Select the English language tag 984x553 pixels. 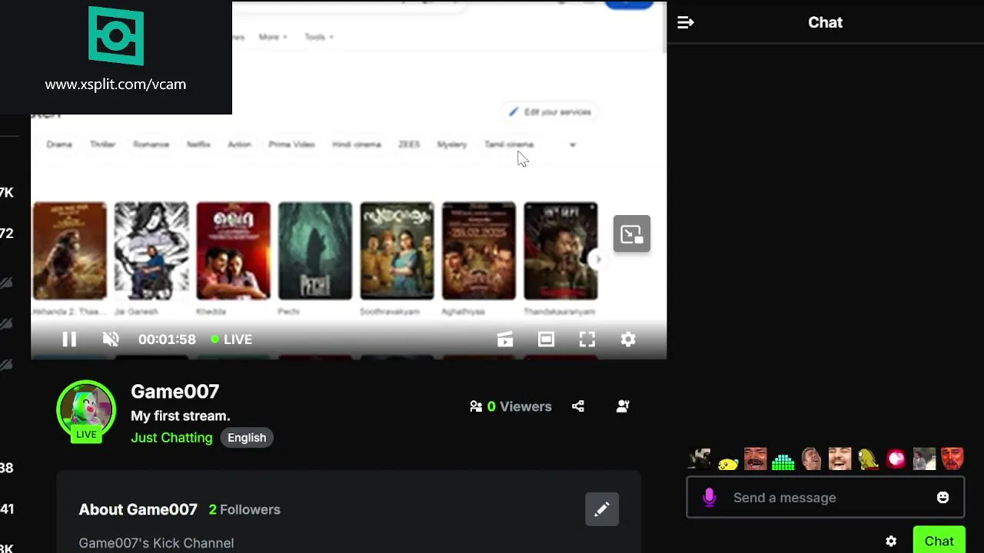point(247,438)
